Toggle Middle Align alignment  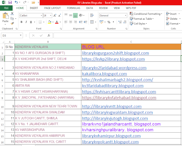click(x=71, y=15)
